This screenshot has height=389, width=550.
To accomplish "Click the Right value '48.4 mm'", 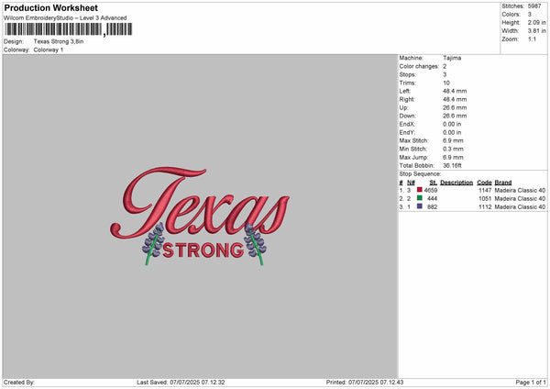I will 455,99.
